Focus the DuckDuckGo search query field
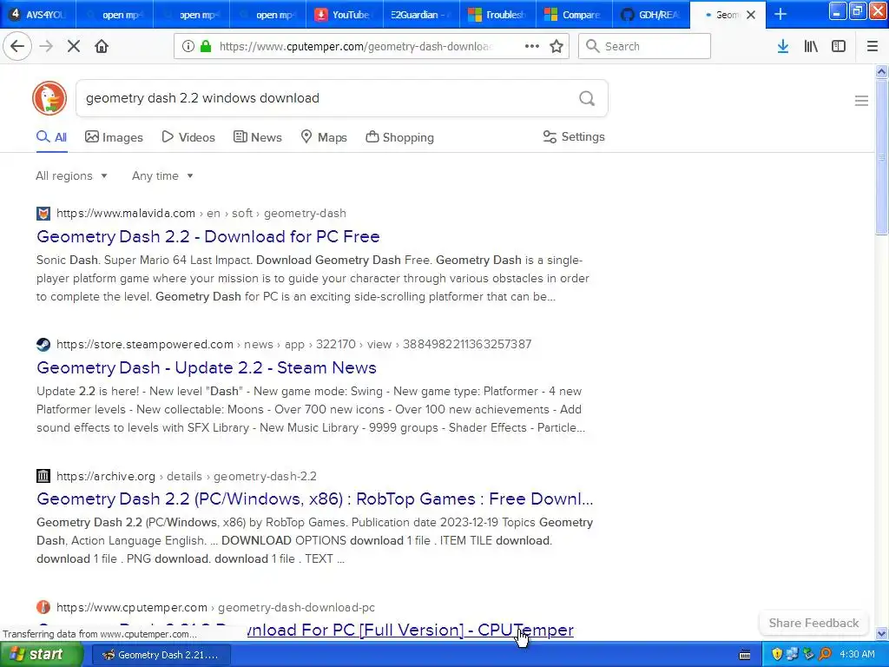 pyautogui.click(x=326, y=98)
